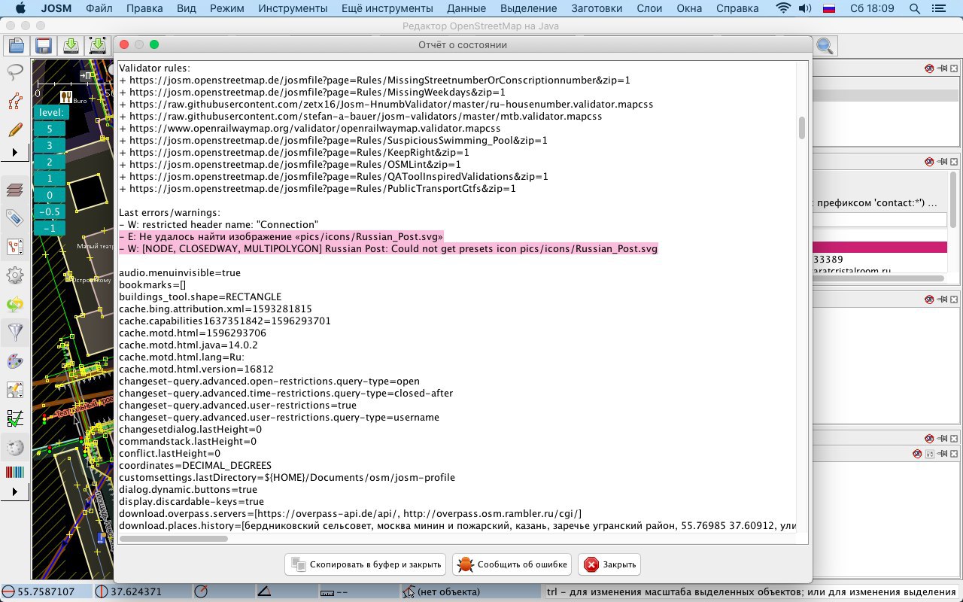
Task: Open the Правка menu
Action: (x=144, y=8)
